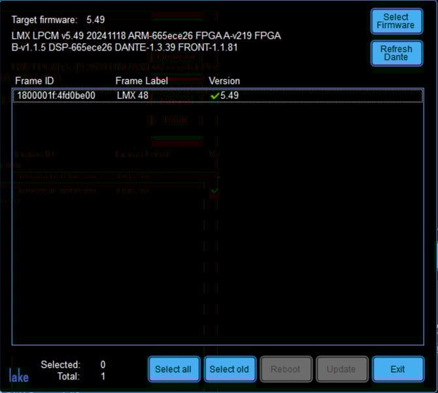Screen dimensions: 438x393
Task: Click the greyed-out Update button
Action: [341, 369]
